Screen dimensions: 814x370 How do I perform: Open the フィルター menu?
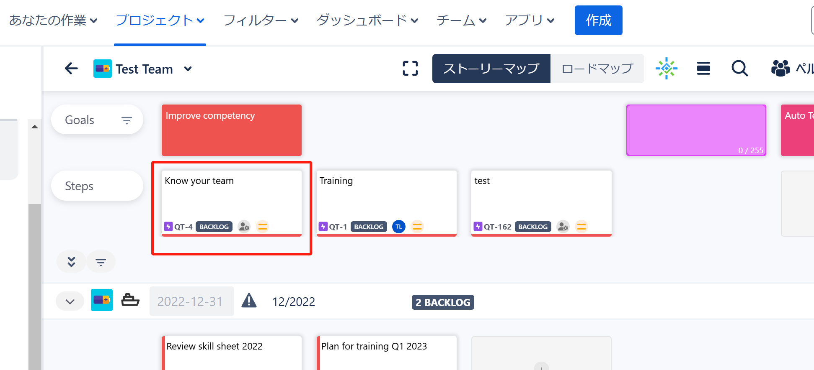[261, 20]
